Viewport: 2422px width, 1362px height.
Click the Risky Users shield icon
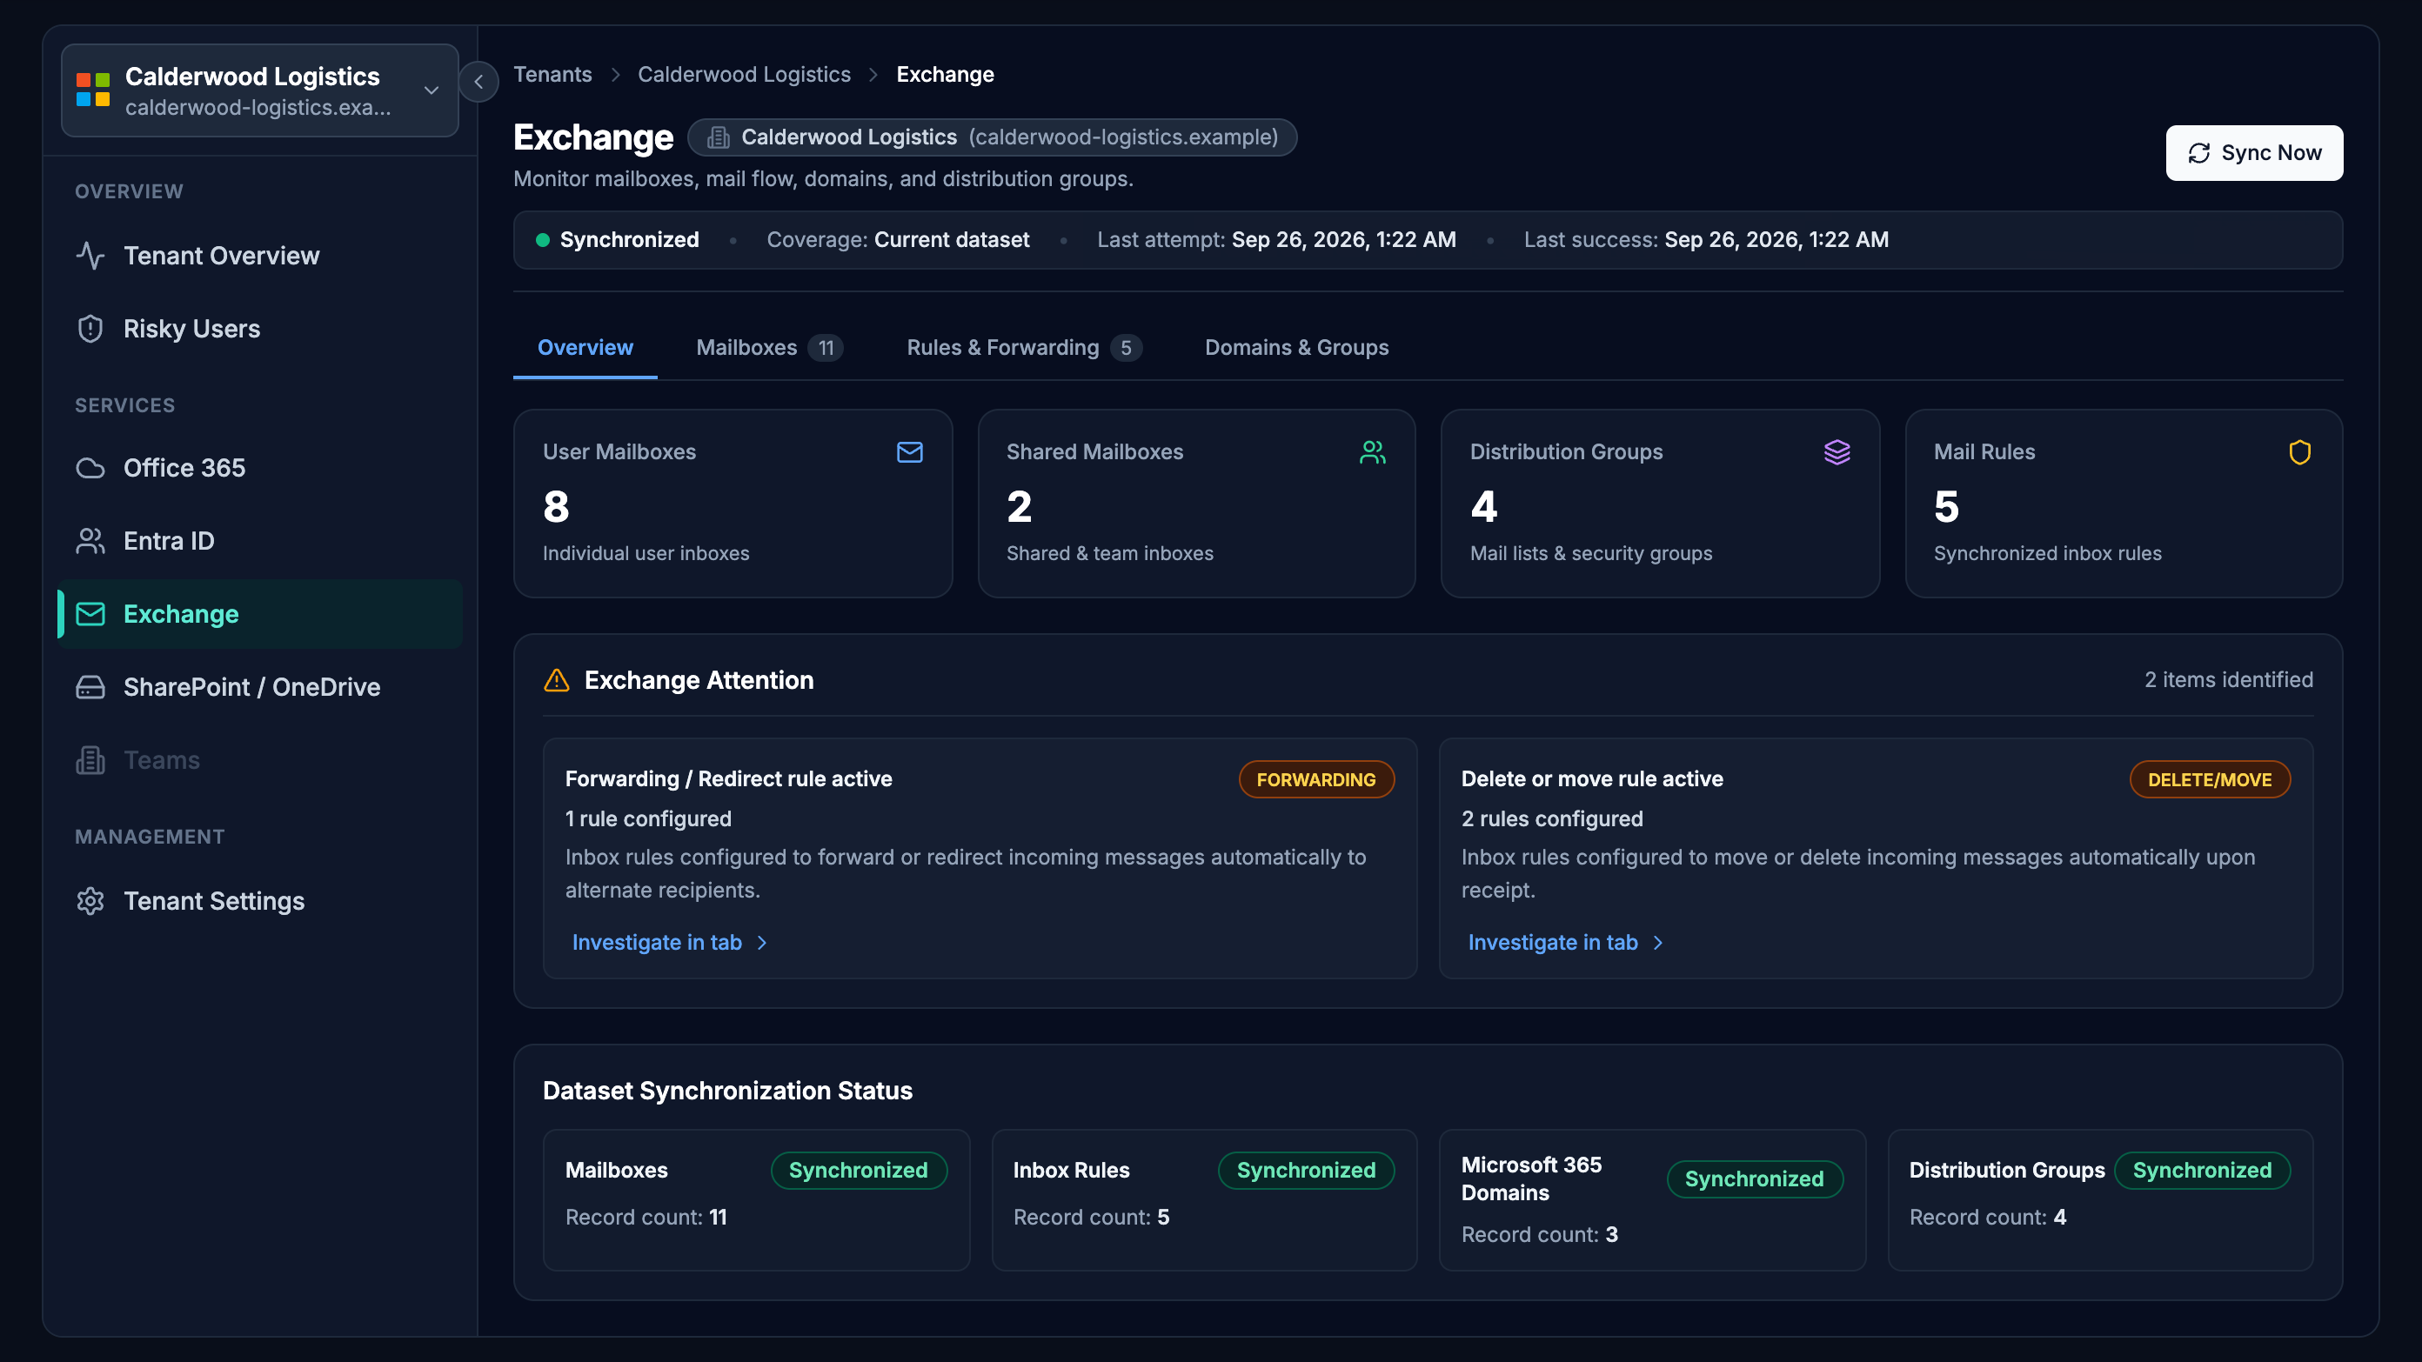coord(90,329)
